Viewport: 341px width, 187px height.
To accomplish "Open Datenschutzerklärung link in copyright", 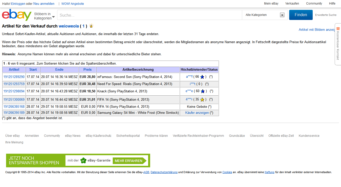I will coord(164,172).
